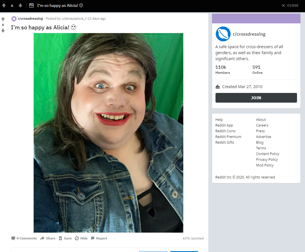Click the post title "I'm so happy as Alicia!"
305x252 pixels.
click(x=44, y=27)
